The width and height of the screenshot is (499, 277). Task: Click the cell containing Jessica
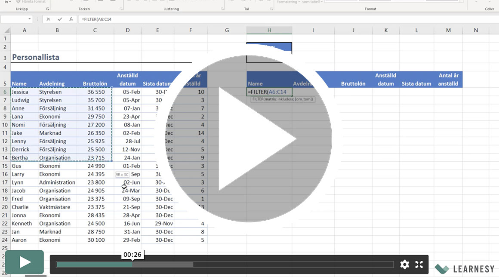click(25, 92)
